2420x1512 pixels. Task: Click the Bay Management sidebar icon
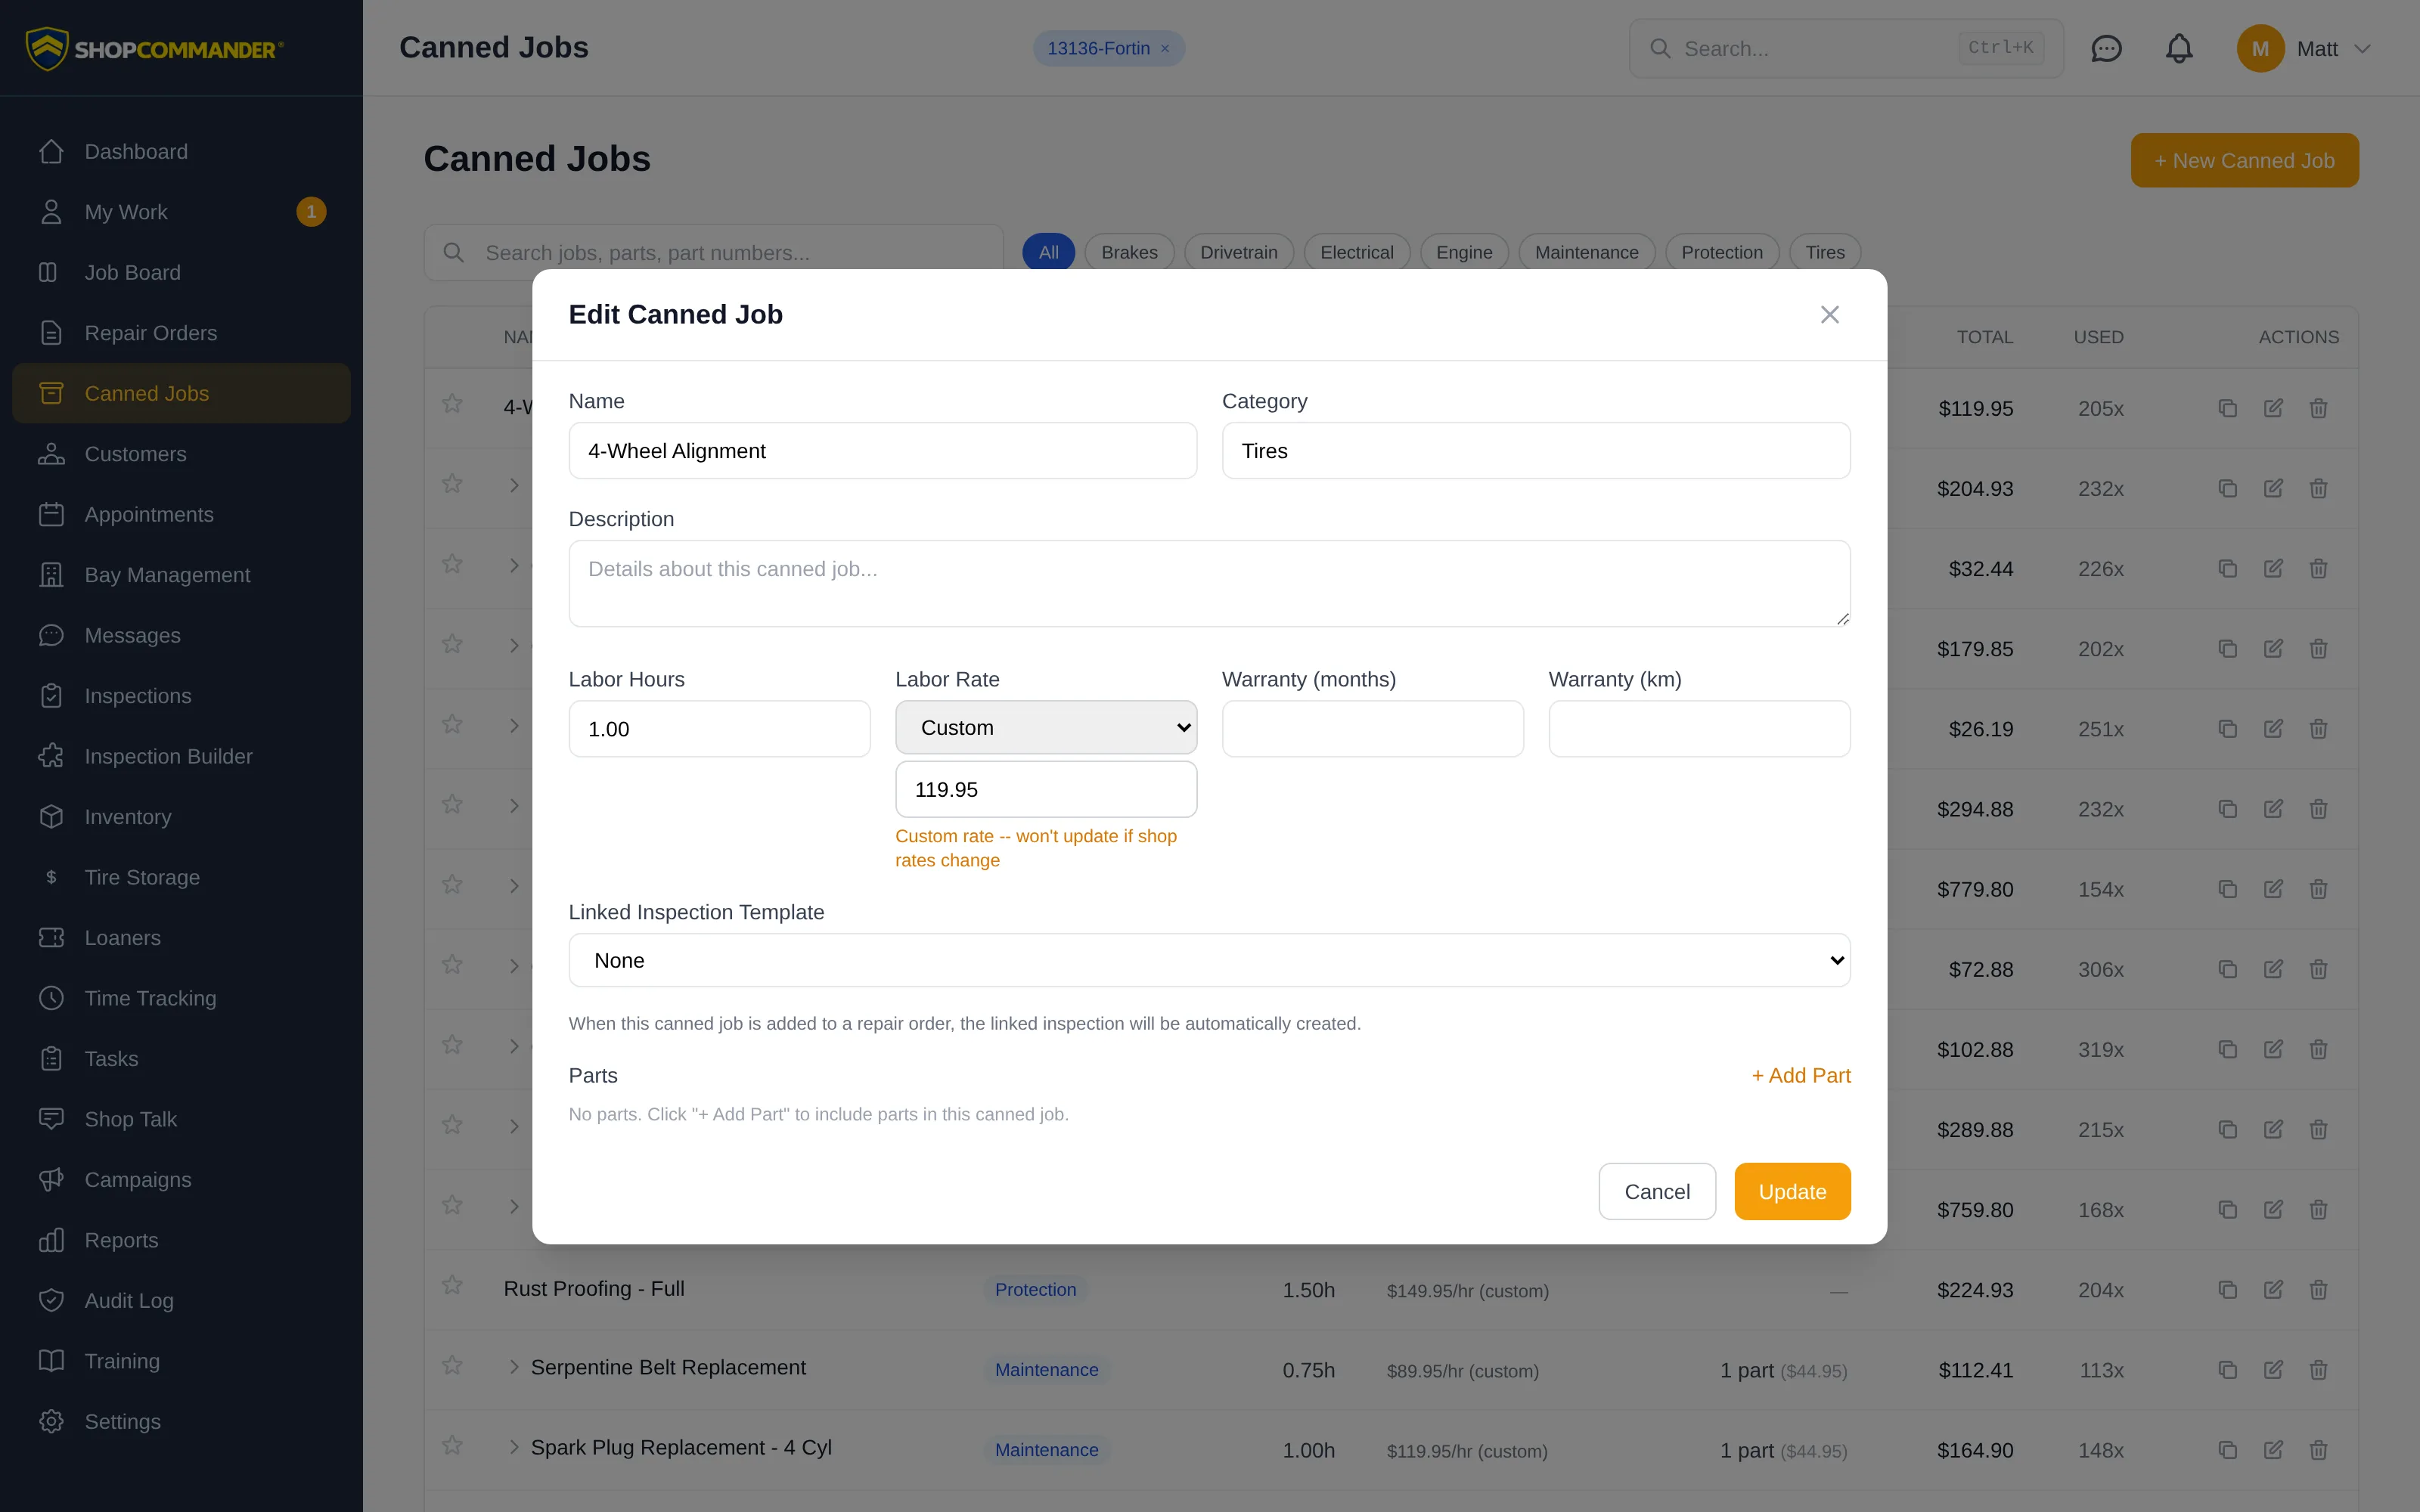coord(51,575)
